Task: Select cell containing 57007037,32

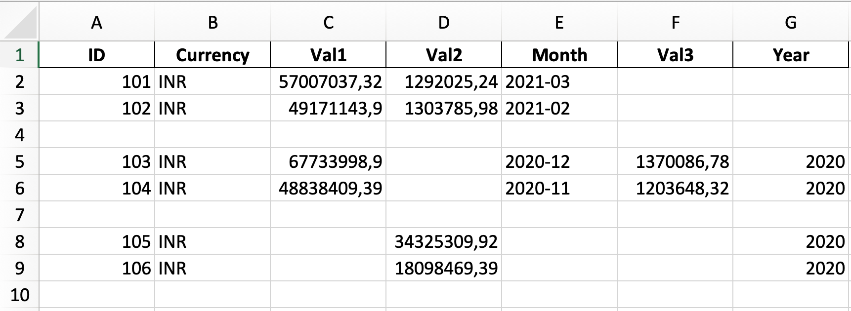Action: [x=328, y=81]
